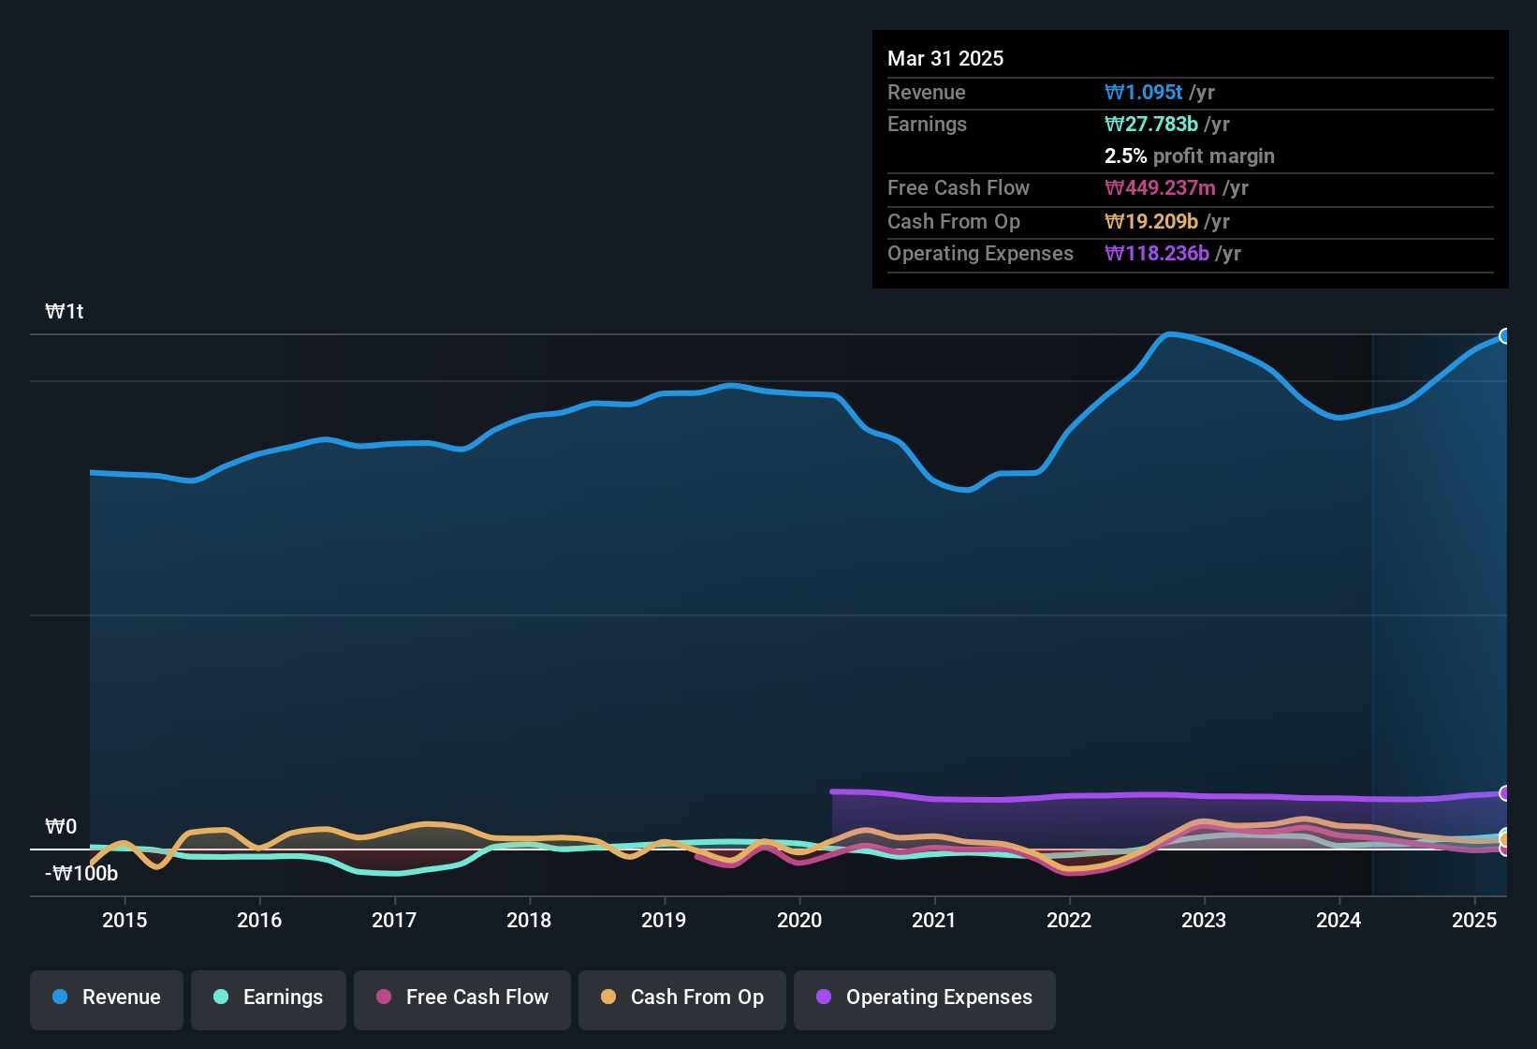The width and height of the screenshot is (1537, 1049).
Task: Click the Operating Expenses legend button
Action: point(925,998)
